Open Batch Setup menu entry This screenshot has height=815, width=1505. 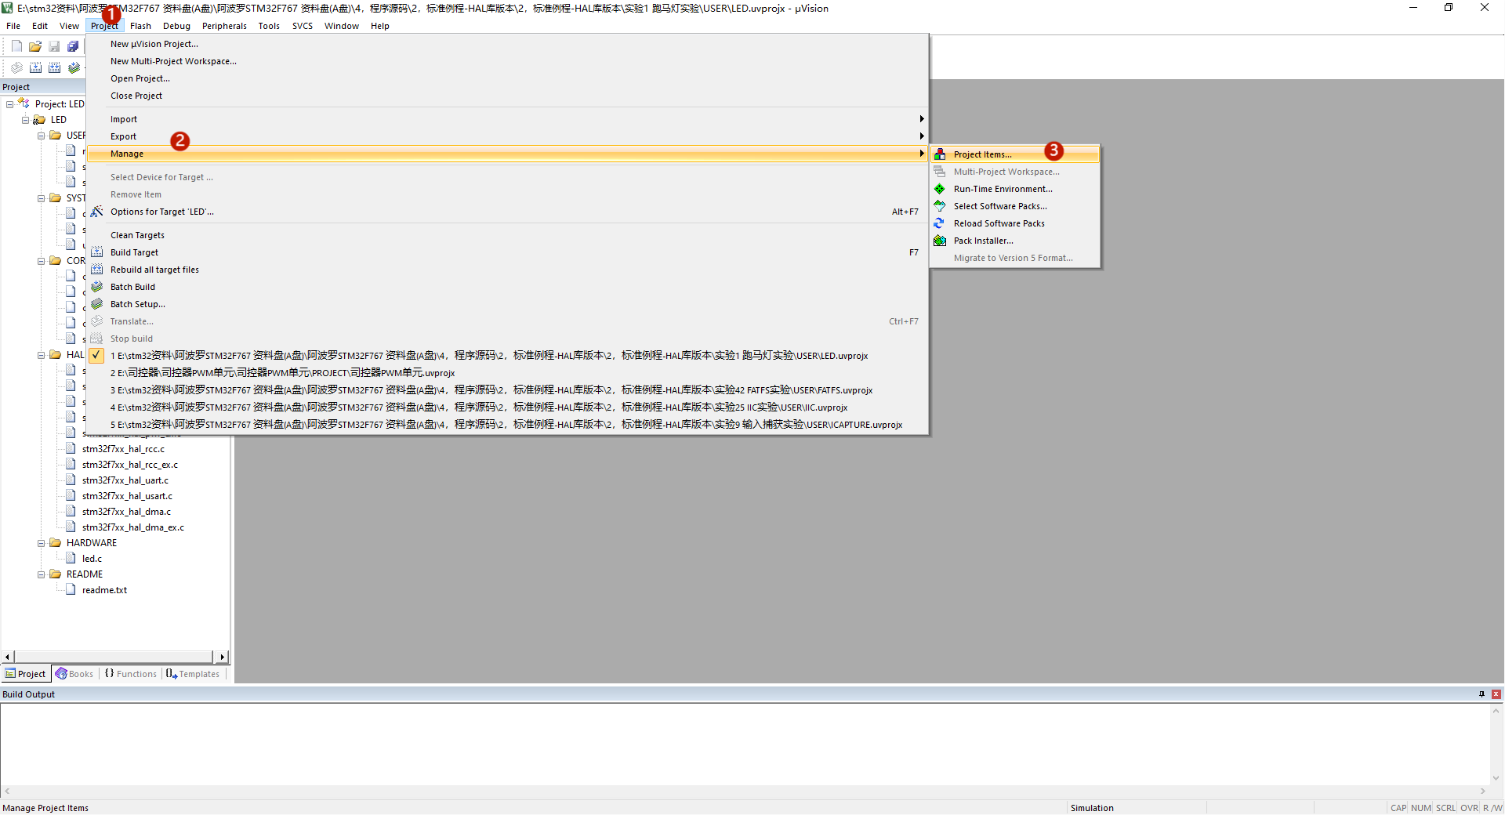[507, 304]
